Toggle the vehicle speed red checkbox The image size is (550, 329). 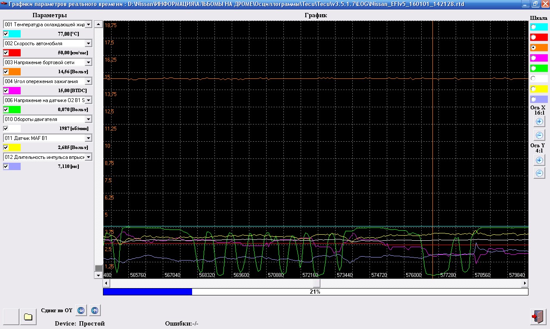coord(6,53)
